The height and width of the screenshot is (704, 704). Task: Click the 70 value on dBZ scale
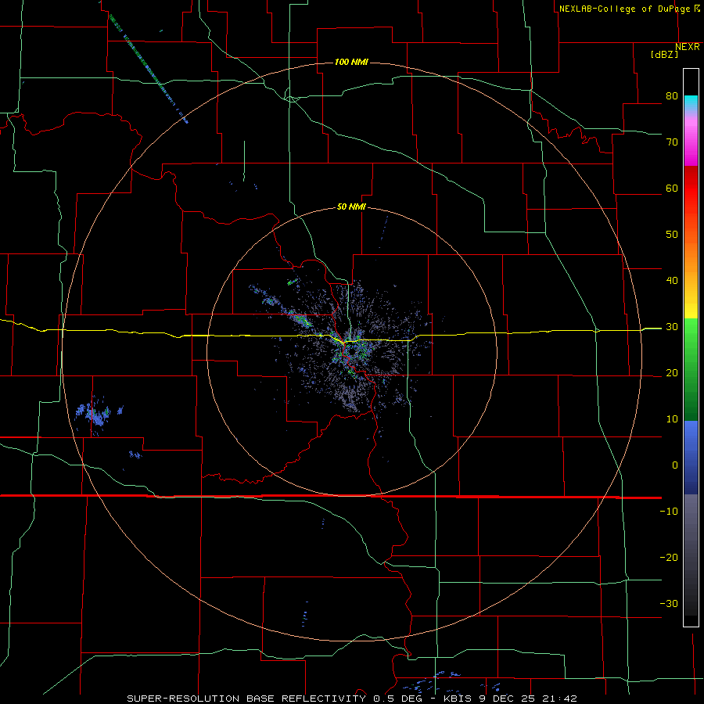coord(672,142)
